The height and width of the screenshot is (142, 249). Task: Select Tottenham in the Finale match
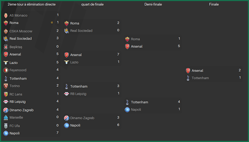tap(200, 78)
